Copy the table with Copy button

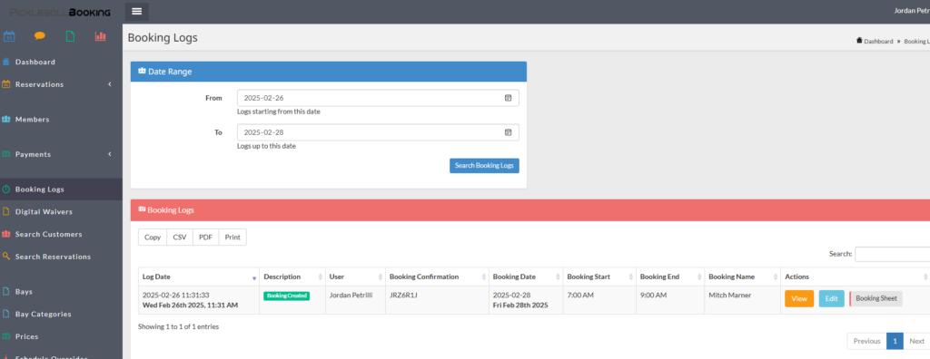153,237
